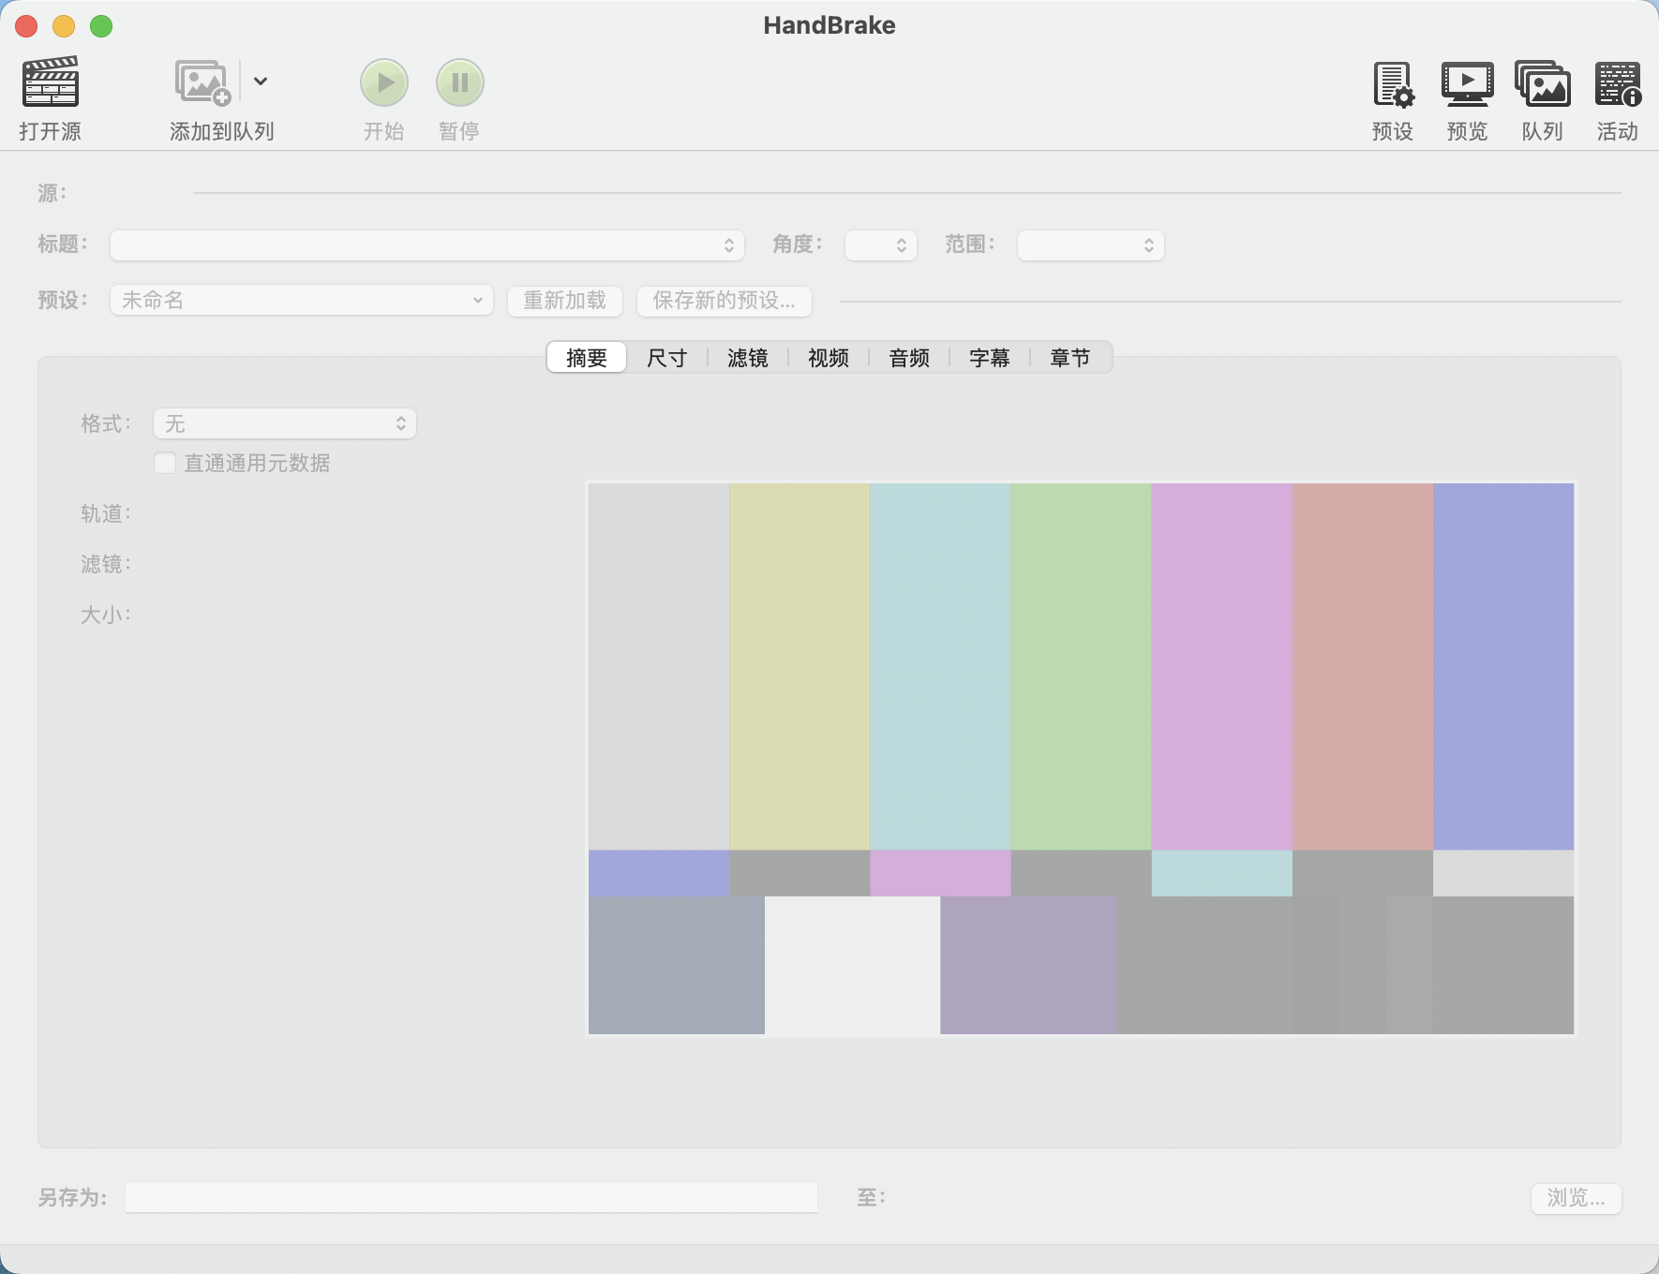Image resolution: width=1659 pixels, height=1274 pixels.
Task: Open the 预设 preset dropdown showing 未命名
Action: (302, 300)
